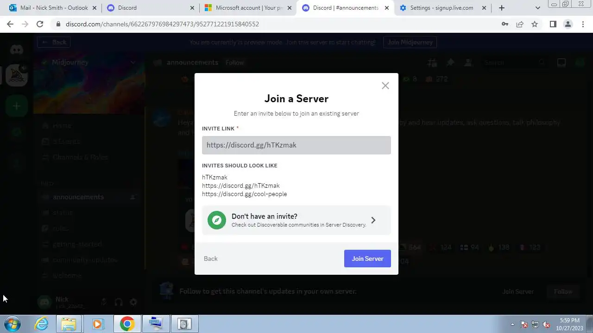This screenshot has width=593, height=333.
Task: Open Chrome profile avatar
Action: point(568,24)
